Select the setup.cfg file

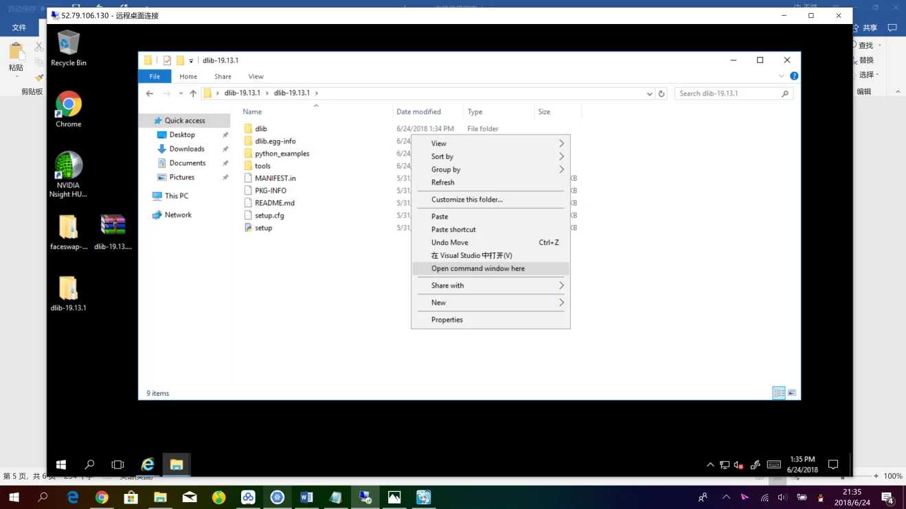pyautogui.click(x=269, y=215)
